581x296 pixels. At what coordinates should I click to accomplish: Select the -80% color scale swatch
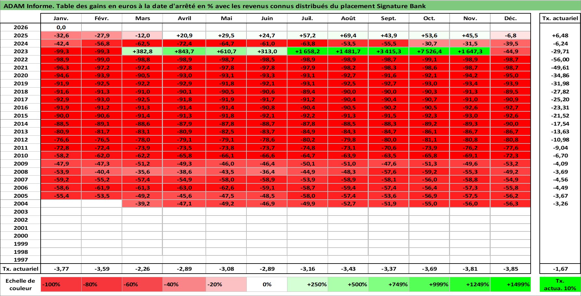(101, 284)
